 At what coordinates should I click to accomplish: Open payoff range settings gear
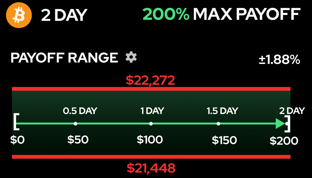[131, 57]
